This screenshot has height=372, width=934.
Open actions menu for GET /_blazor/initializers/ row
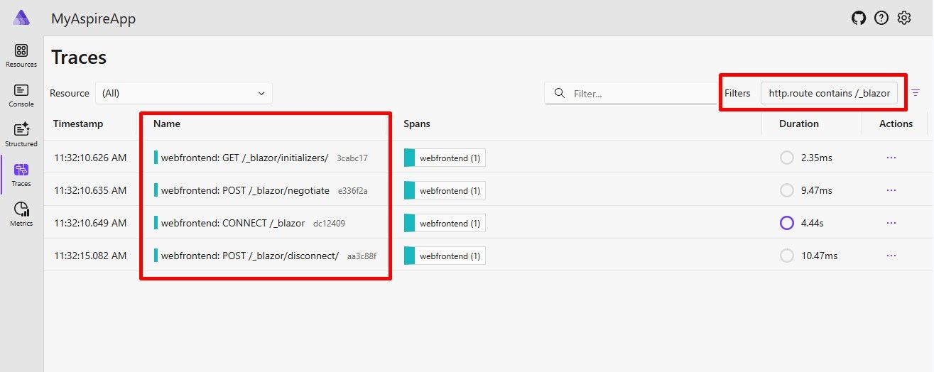coord(891,158)
